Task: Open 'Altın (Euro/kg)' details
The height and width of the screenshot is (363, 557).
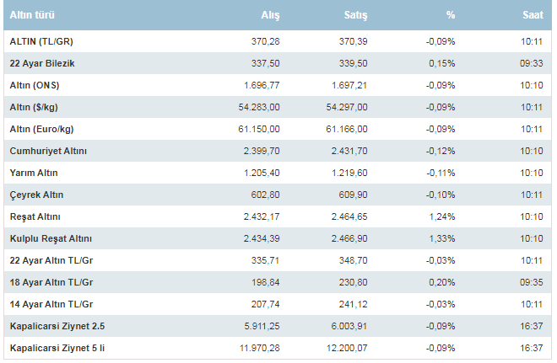Action: point(42,129)
